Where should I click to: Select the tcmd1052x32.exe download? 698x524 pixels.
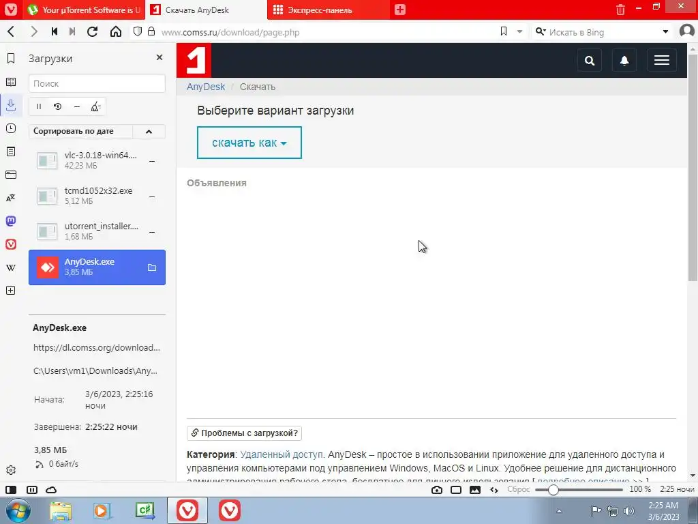[97, 196]
